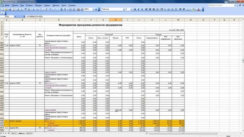Open the Borders dropdown arrow
Image resolution: width=244 pixels, height=137 pixels.
191,10
